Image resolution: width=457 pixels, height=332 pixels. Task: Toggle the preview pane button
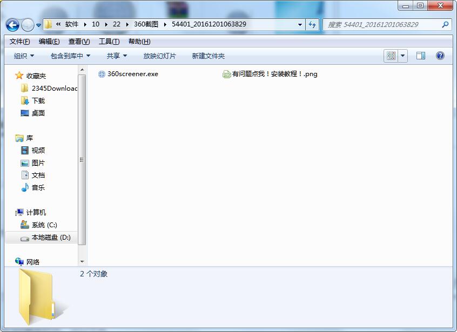pos(421,56)
